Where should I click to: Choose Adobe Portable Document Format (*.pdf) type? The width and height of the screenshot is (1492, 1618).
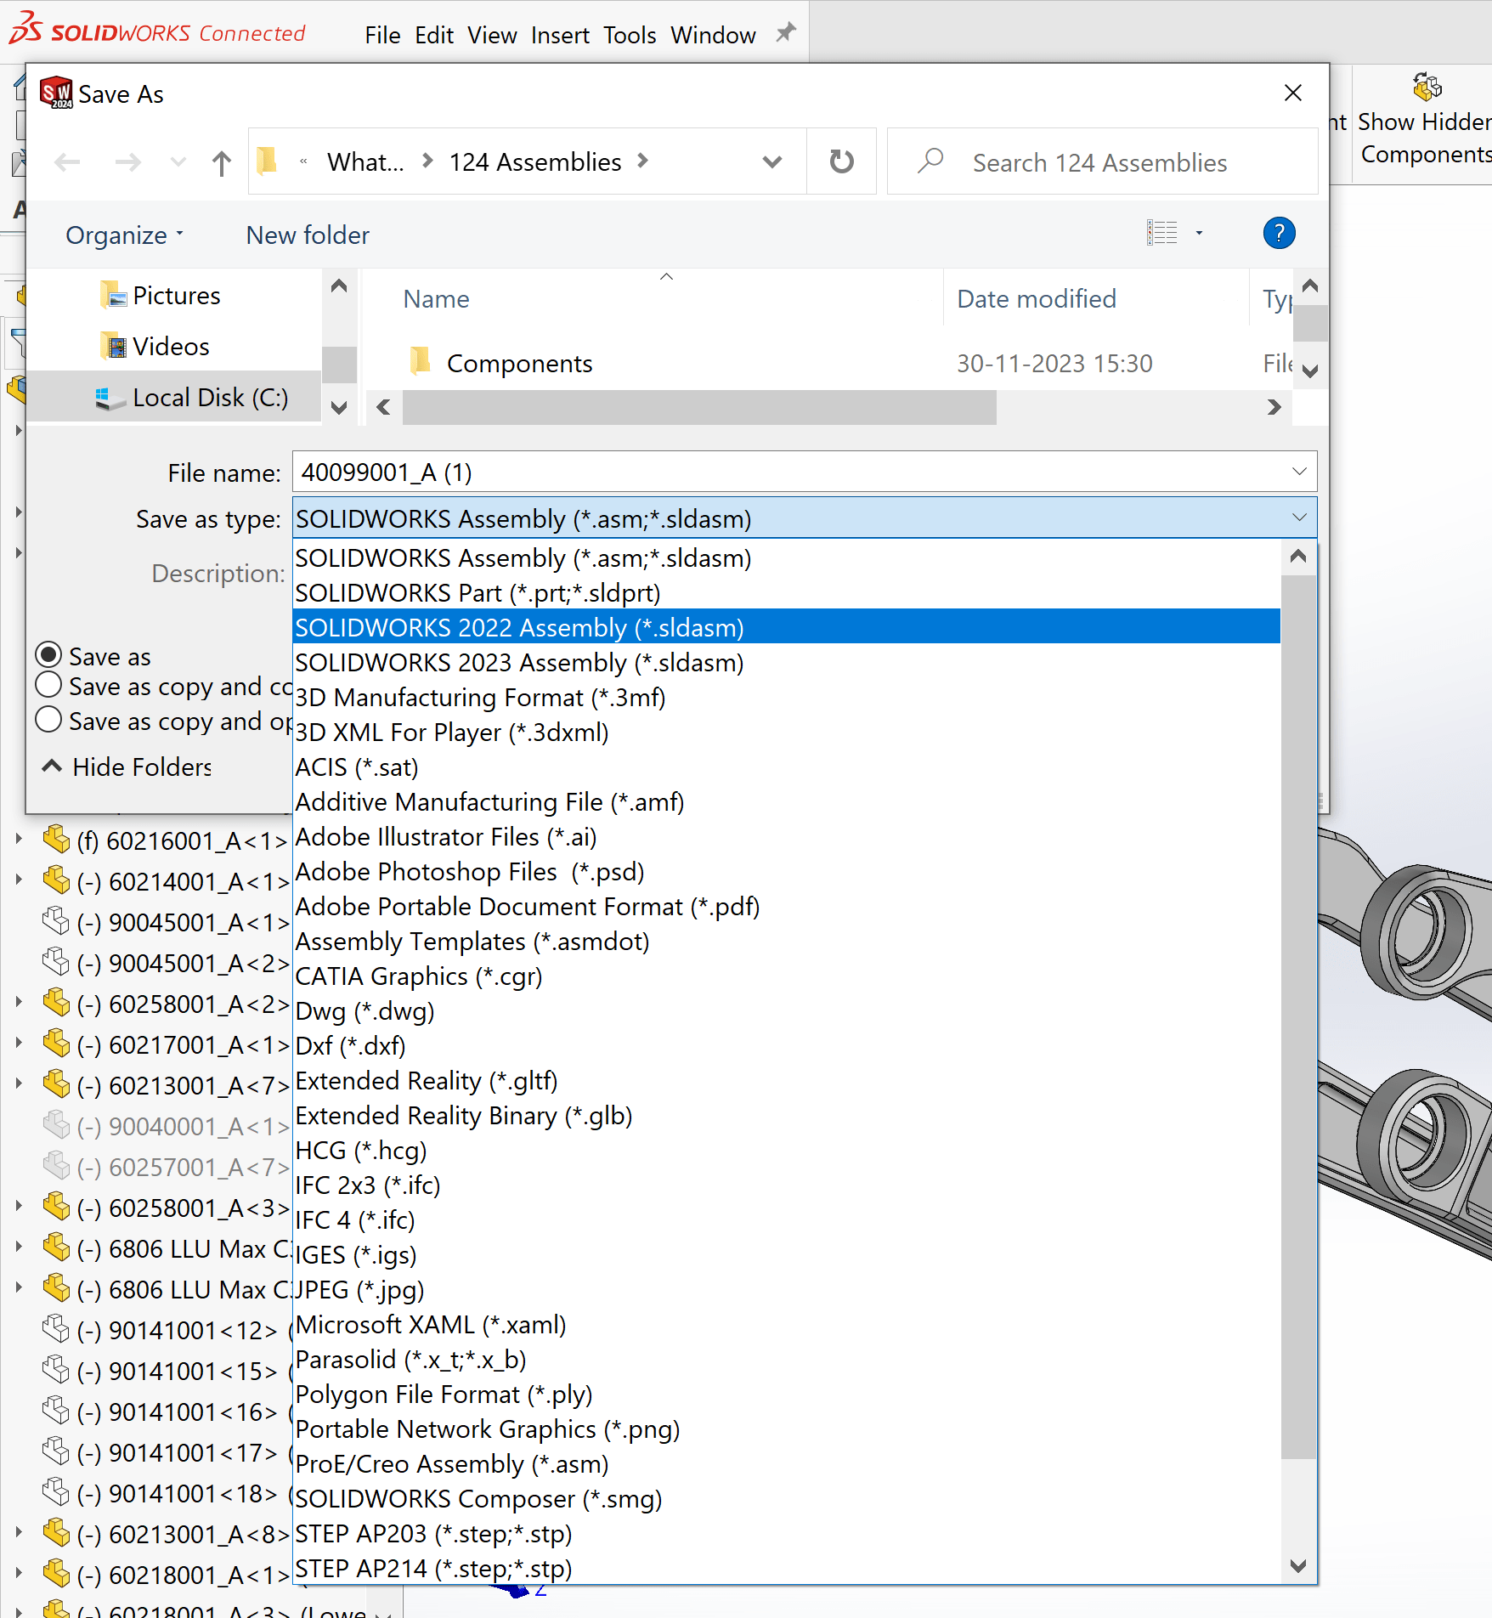[787, 906]
